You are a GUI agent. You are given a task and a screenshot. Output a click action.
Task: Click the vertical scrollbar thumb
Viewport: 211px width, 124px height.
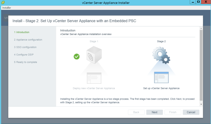201,65
